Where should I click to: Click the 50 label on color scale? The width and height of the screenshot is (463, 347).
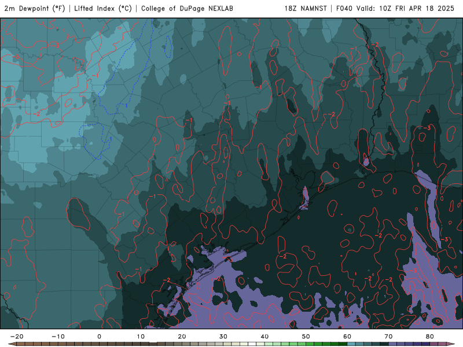coord(306,337)
